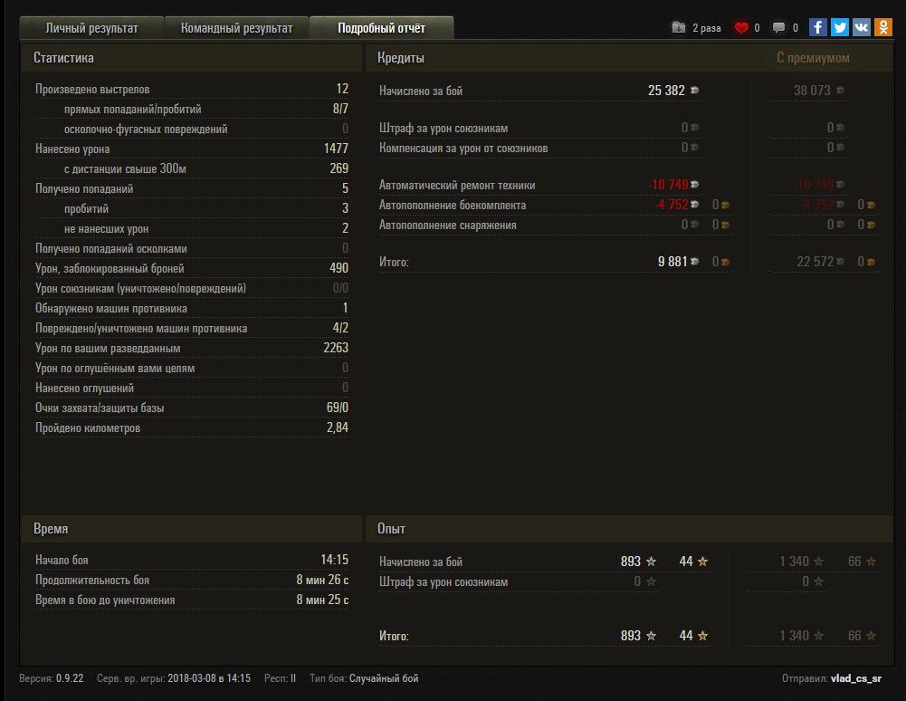This screenshot has width=906, height=701.
Task: Click Время в бою до уничтожения value
Action: pyautogui.click(x=322, y=600)
